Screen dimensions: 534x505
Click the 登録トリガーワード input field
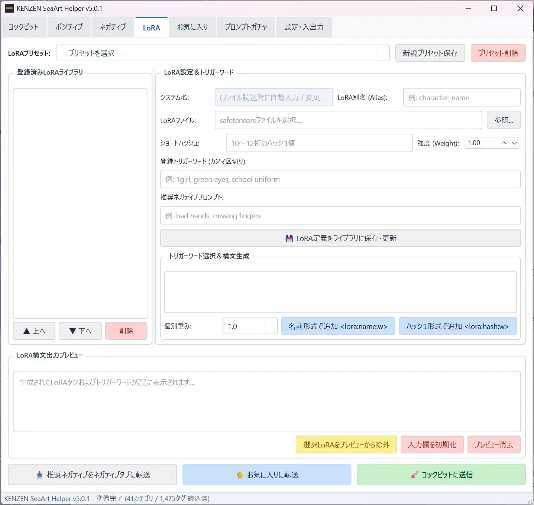pos(340,179)
